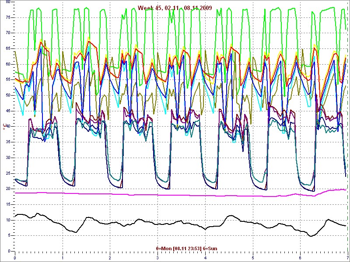Click the 75 label on the temperature axis
Screen dimensions: 350x262
(x=7, y=17)
